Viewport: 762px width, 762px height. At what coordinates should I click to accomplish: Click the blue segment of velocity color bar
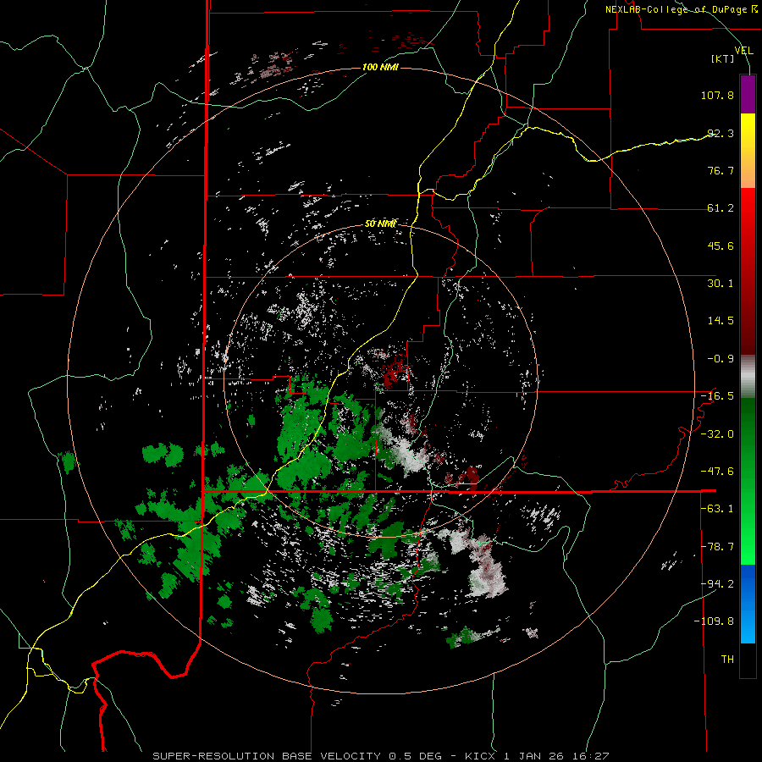click(x=748, y=604)
